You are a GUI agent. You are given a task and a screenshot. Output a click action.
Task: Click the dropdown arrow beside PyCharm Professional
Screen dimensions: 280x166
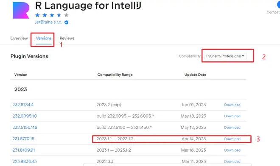243,56
